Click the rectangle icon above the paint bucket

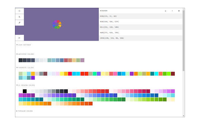19,11
